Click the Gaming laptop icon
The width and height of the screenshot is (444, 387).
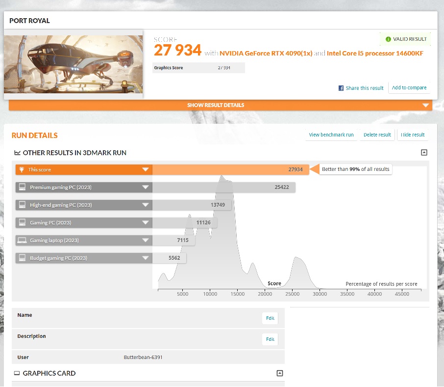[22, 241]
